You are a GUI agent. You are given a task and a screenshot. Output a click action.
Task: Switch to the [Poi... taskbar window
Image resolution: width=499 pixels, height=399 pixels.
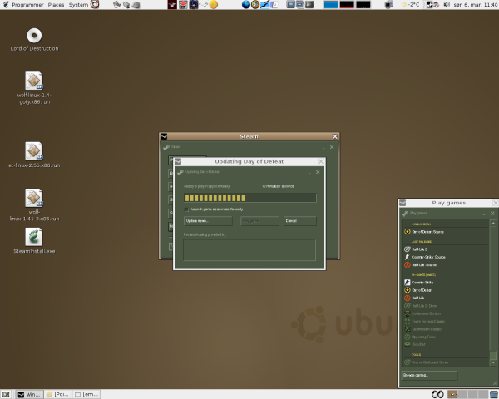tap(57, 394)
